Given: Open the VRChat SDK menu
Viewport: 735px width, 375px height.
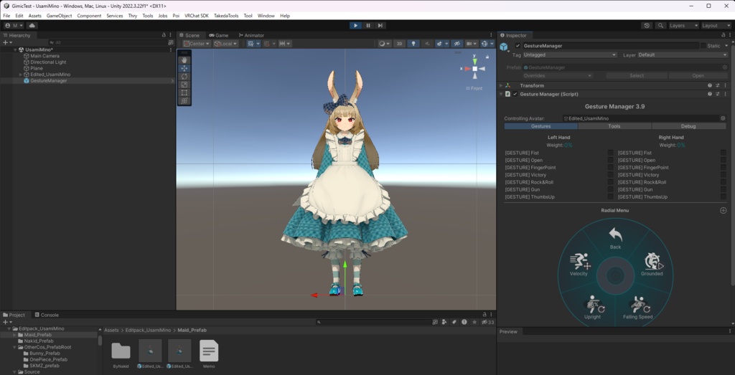Looking at the screenshot, I should [197, 16].
